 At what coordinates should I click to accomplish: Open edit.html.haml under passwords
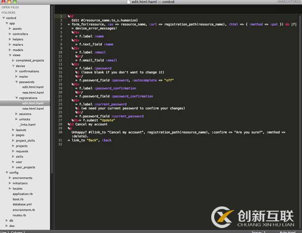[x=33, y=87]
